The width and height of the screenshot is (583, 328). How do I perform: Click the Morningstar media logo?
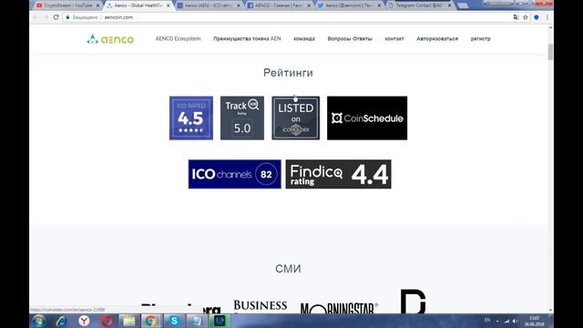coord(339,308)
